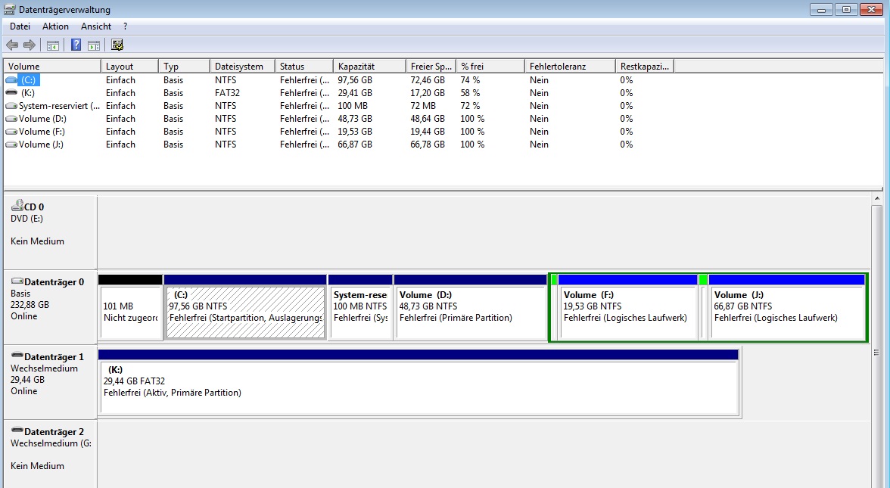This screenshot has width=890, height=488.
Task: Click the rescan/settings toolbar icon
Action: click(117, 45)
